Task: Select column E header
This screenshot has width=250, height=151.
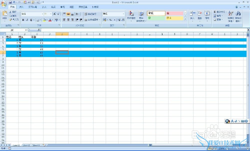Action: 62,34
